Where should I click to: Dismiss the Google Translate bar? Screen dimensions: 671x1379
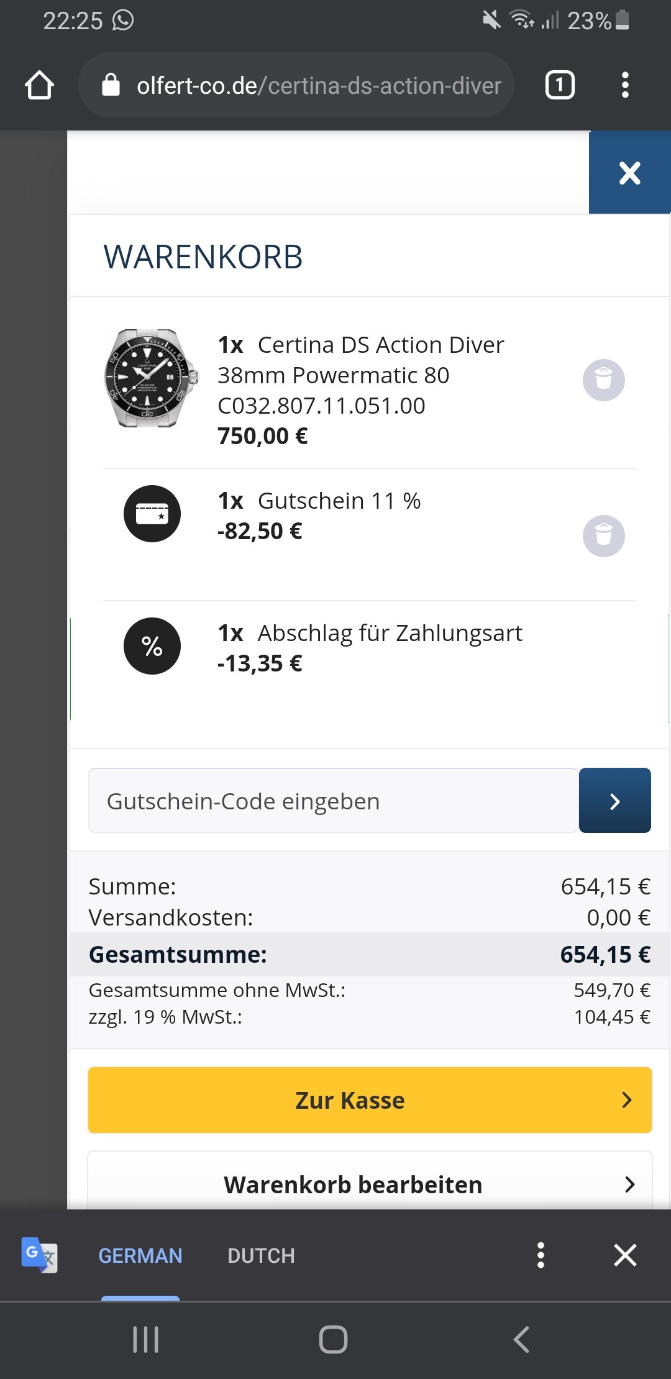click(625, 1255)
